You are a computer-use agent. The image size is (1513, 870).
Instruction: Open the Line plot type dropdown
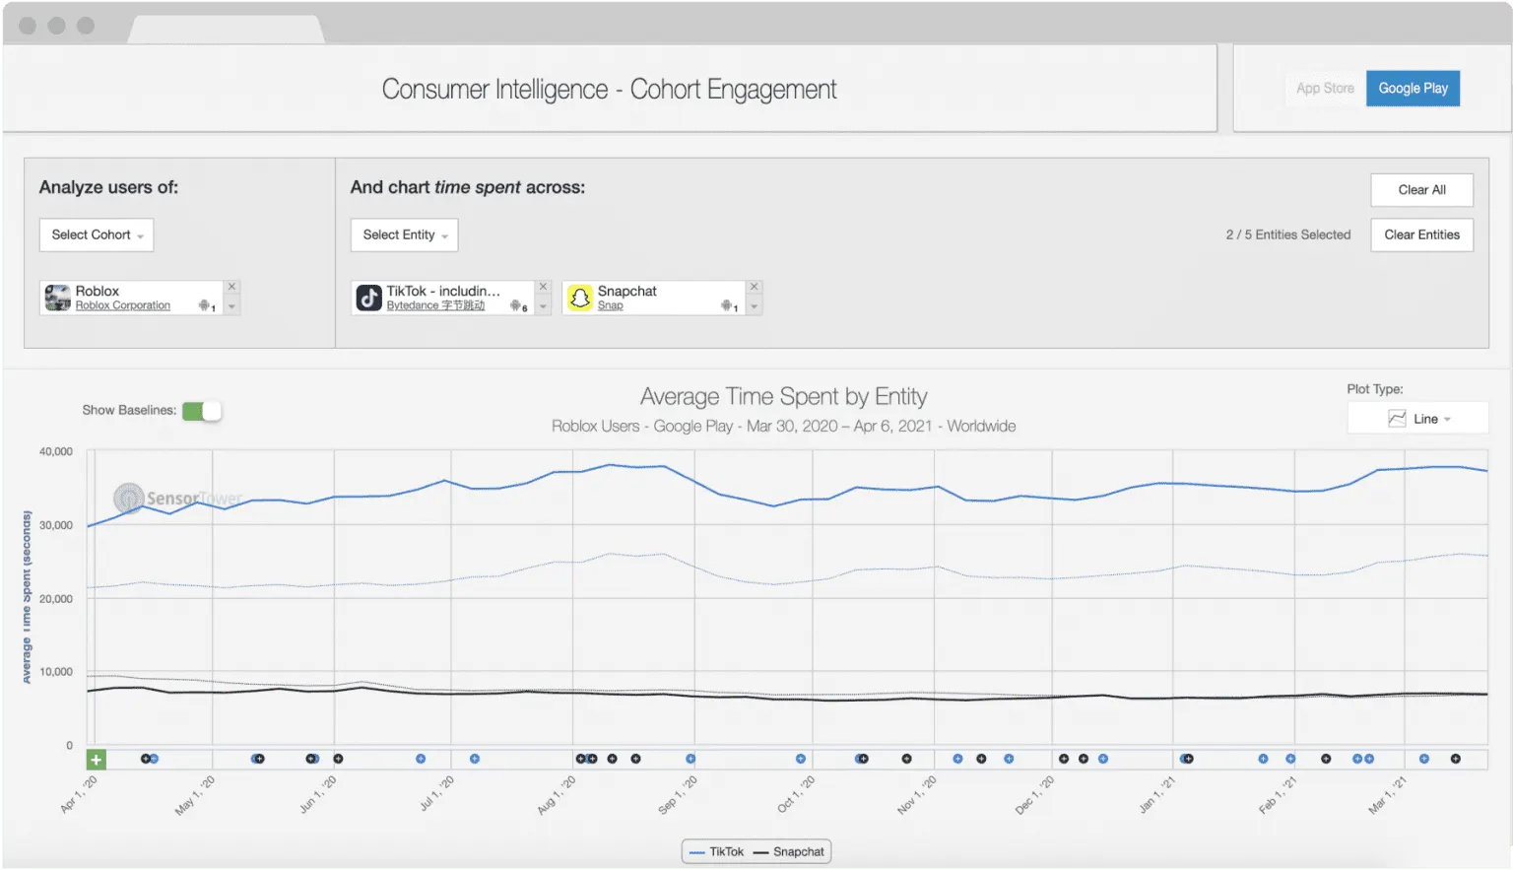pyautogui.click(x=1417, y=419)
